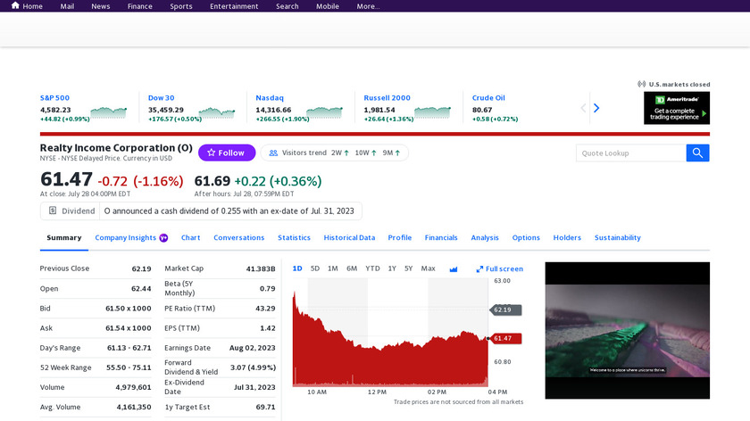The height and width of the screenshot is (421, 750).
Task: Click the TD Ameritrade advertisement
Action: (677, 108)
